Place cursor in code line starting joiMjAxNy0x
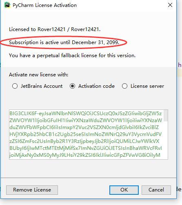This screenshot has width=182, height=205. [x=85, y=155]
